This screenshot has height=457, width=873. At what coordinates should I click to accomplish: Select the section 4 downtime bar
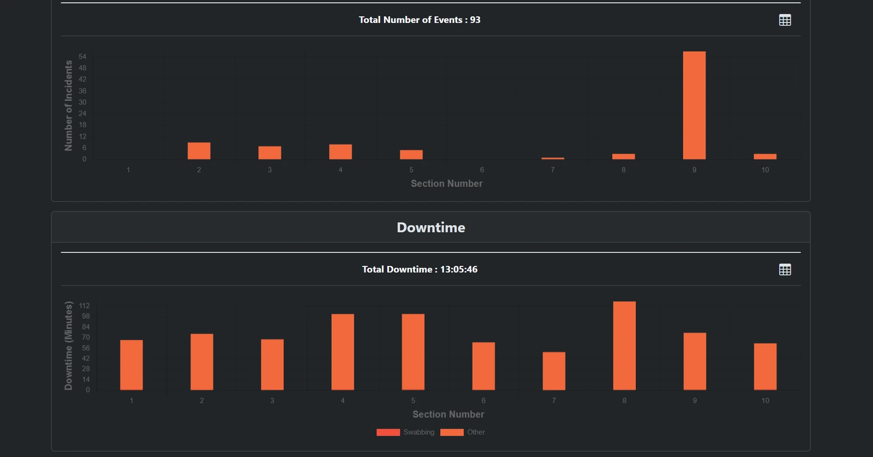[x=343, y=352]
